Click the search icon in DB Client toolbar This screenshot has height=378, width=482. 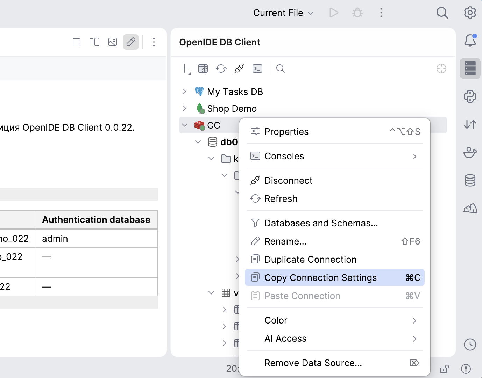281,68
